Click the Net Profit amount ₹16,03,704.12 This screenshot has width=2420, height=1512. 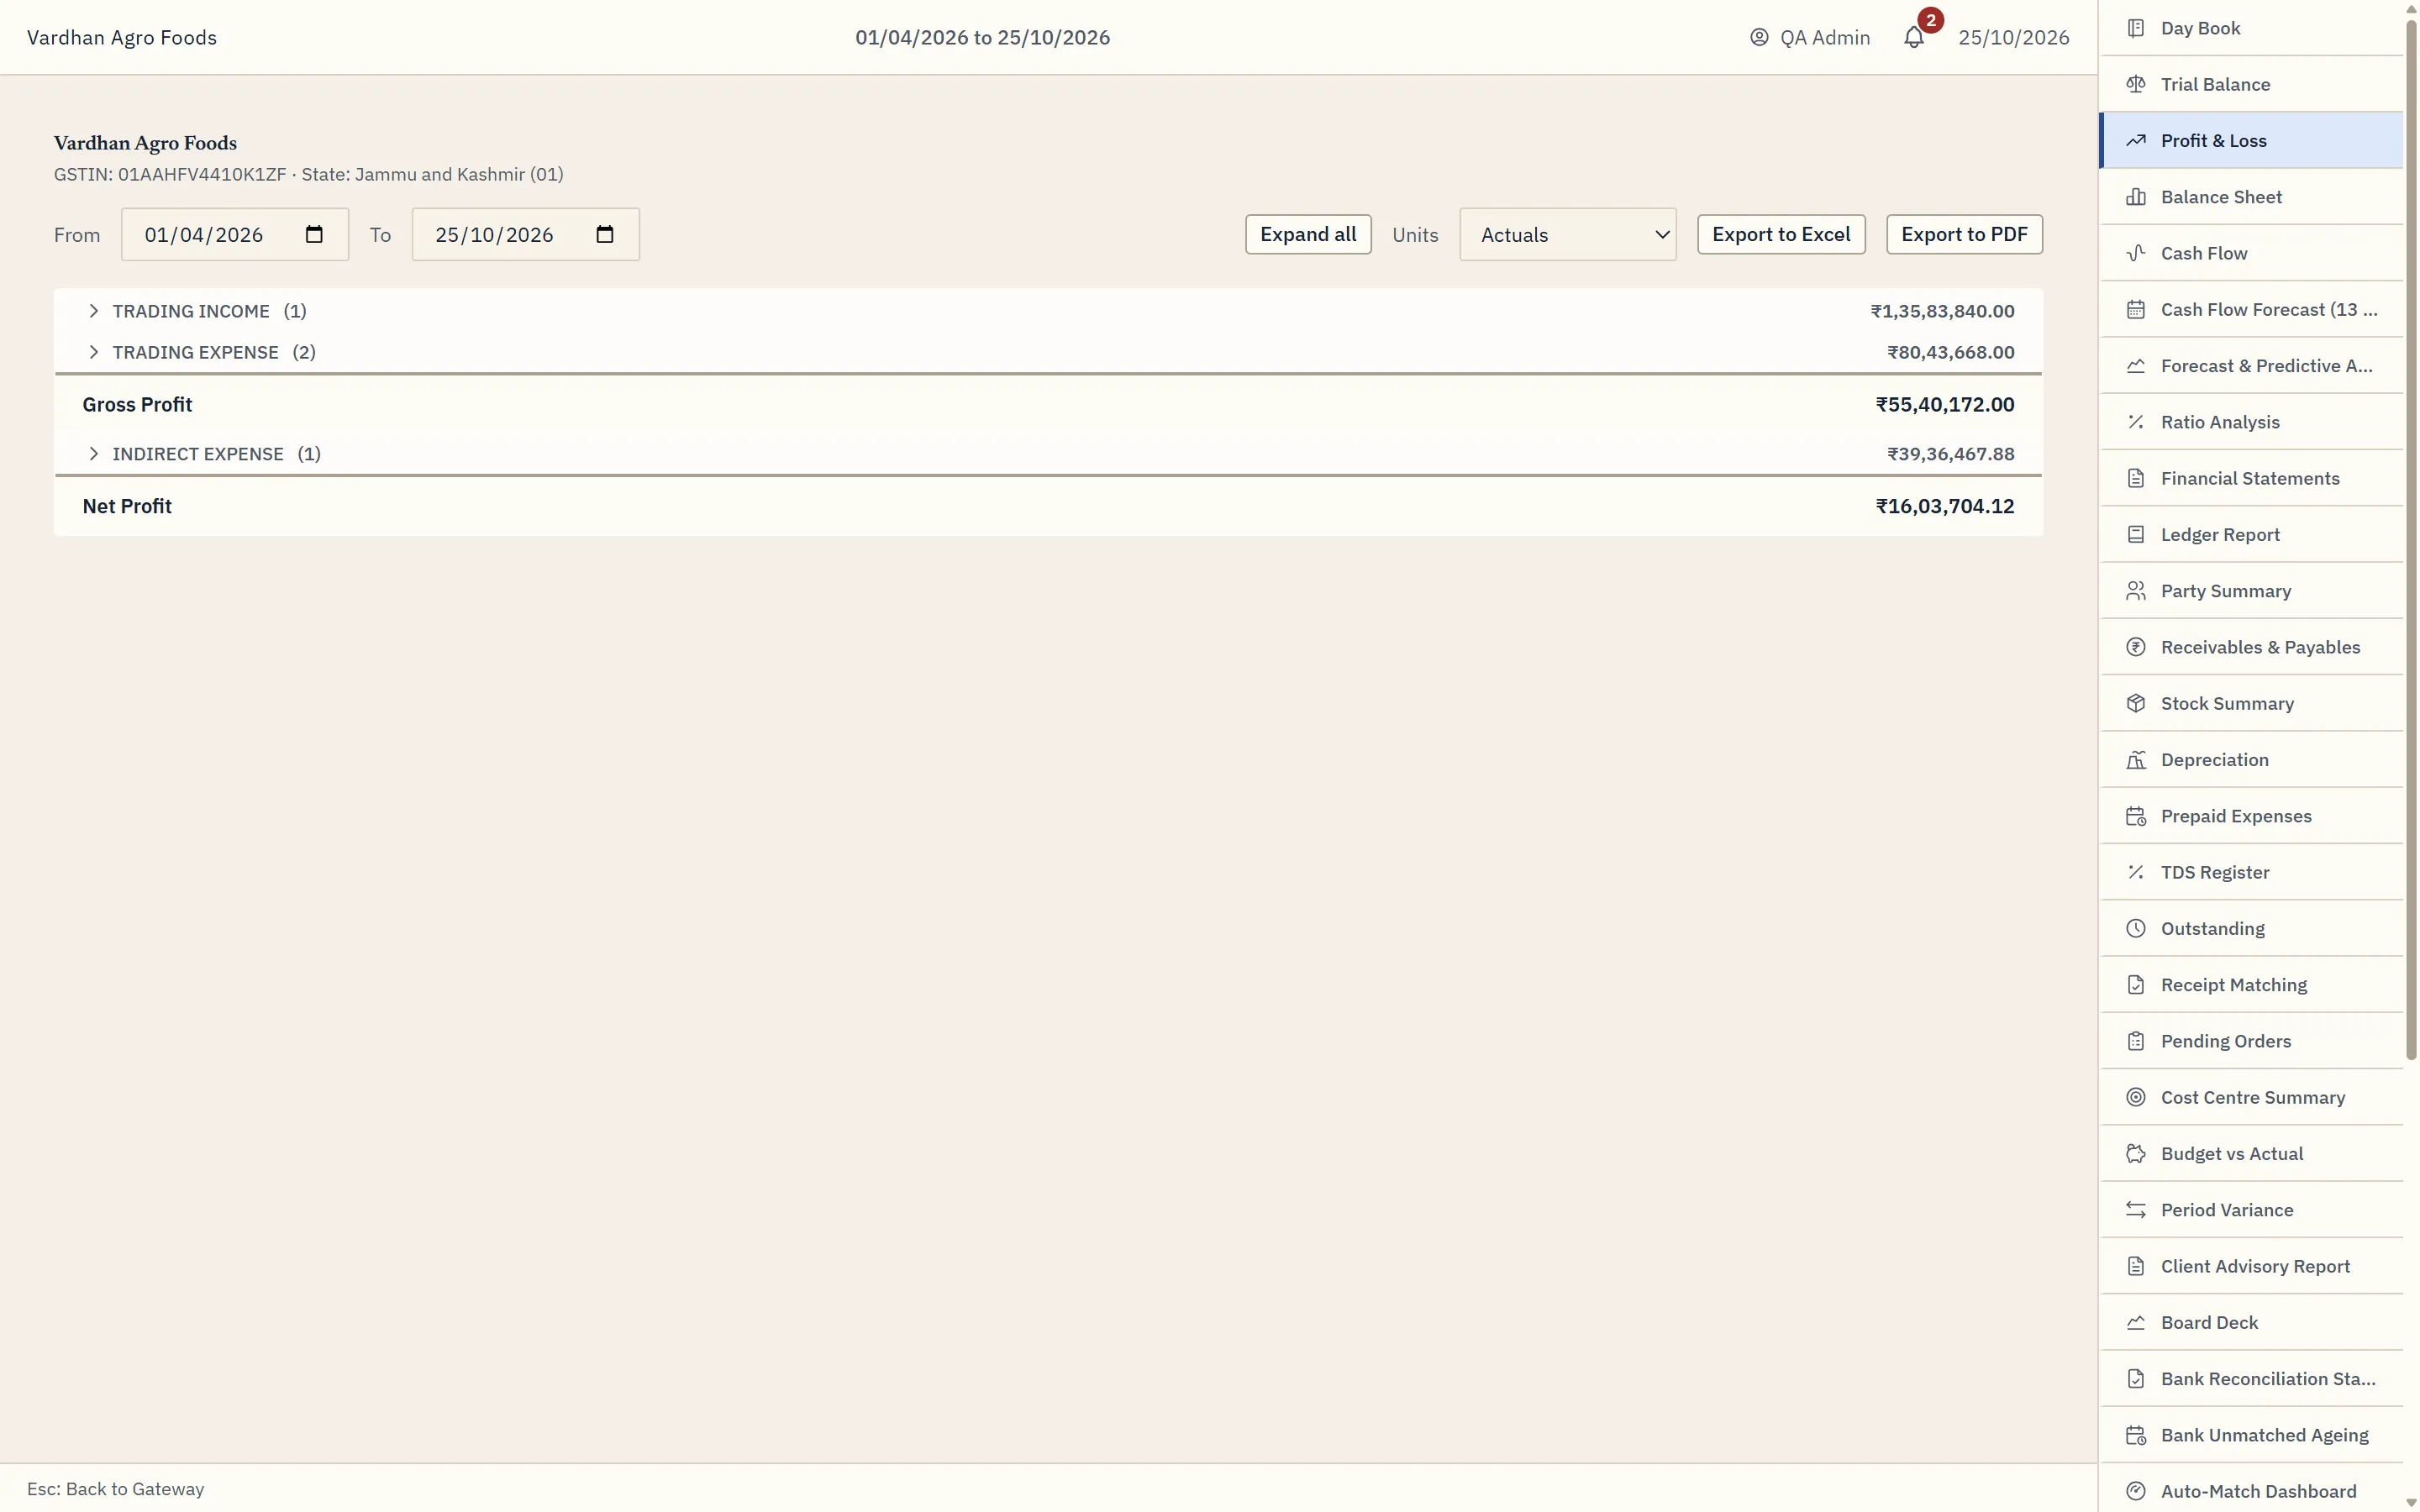(1945, 506)
